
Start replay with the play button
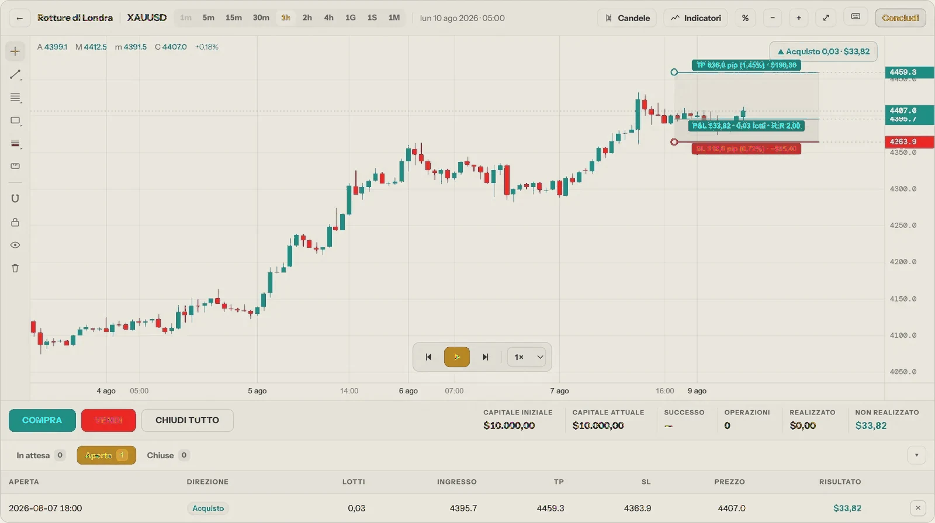(x=457, y=357)
